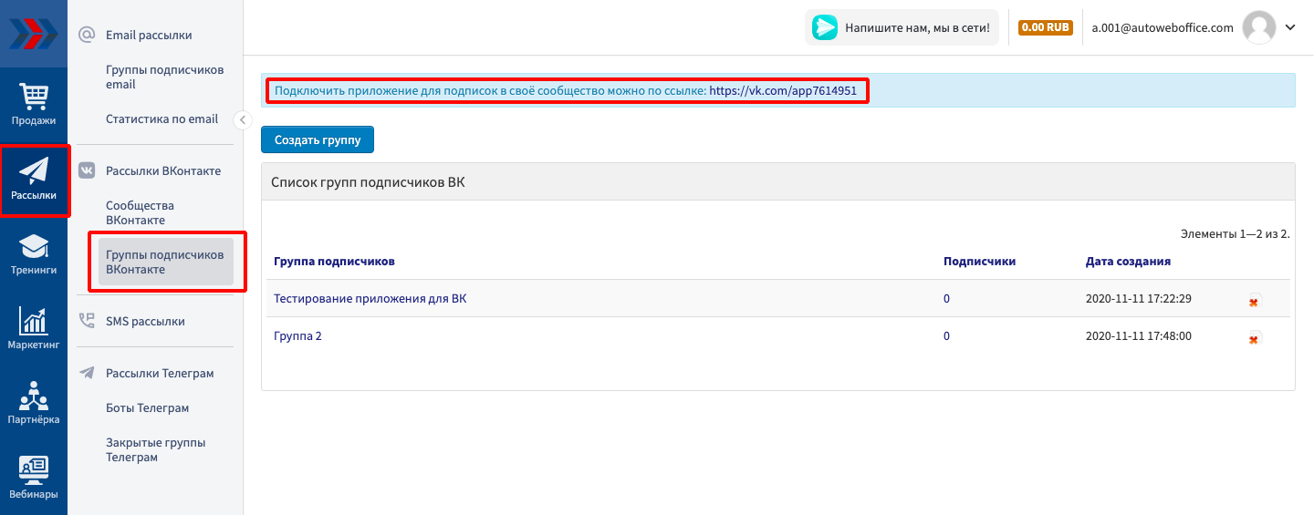1314x515 pixels.
Task: Open the user avatar menu
Action: 1259,27
